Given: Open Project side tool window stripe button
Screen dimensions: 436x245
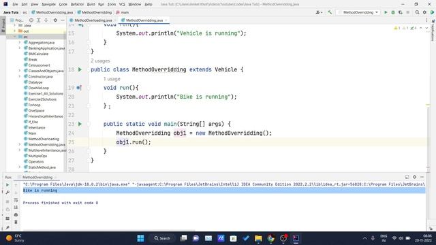Looking at the screenshot, I should pos(3,25).
